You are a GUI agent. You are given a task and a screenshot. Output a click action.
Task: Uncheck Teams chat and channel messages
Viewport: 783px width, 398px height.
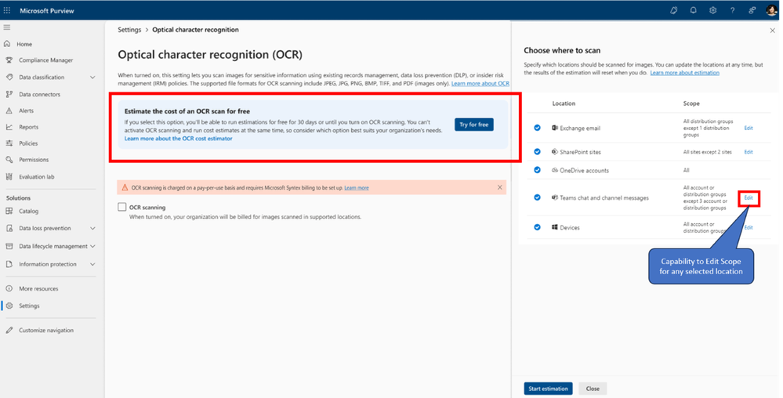pos(537,197)
